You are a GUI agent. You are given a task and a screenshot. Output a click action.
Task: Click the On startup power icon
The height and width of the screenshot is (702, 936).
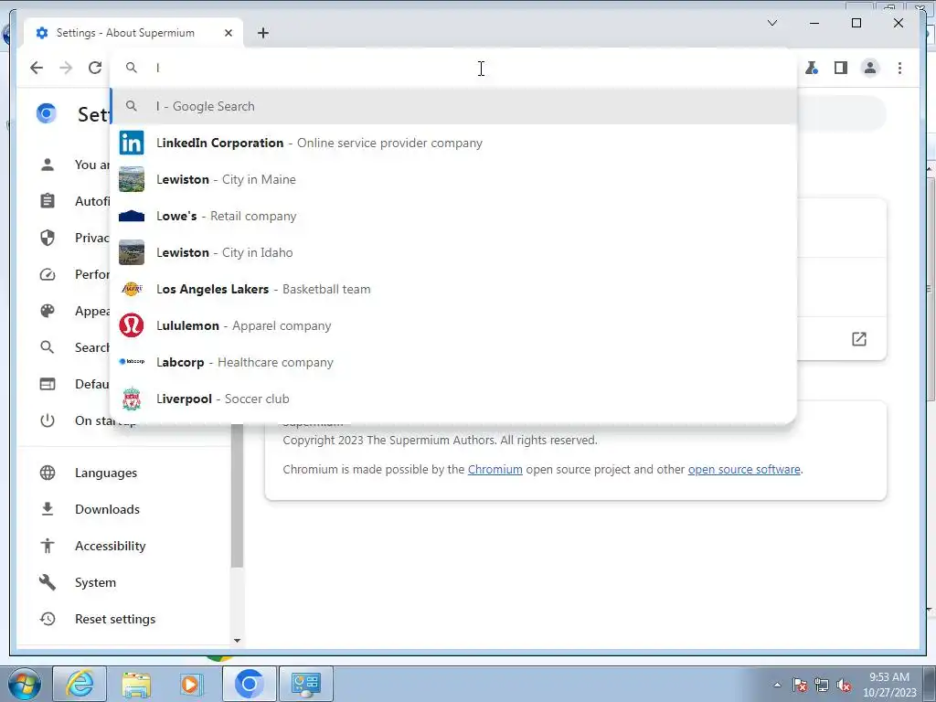pos(48,420)
